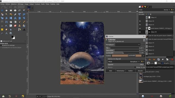Open the Remplacer mode dropdown

tap(135, 62)
